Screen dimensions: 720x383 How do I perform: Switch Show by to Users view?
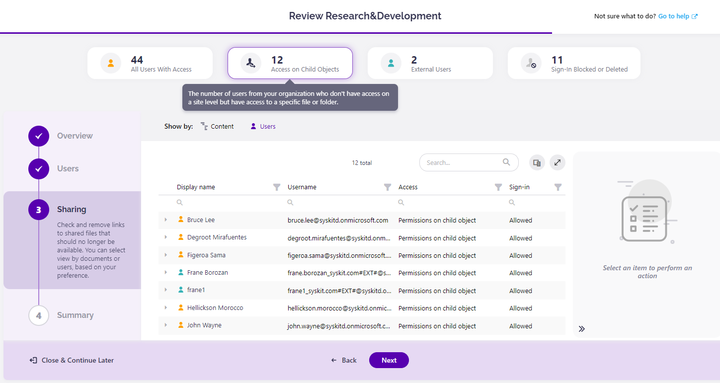point(262,126)
